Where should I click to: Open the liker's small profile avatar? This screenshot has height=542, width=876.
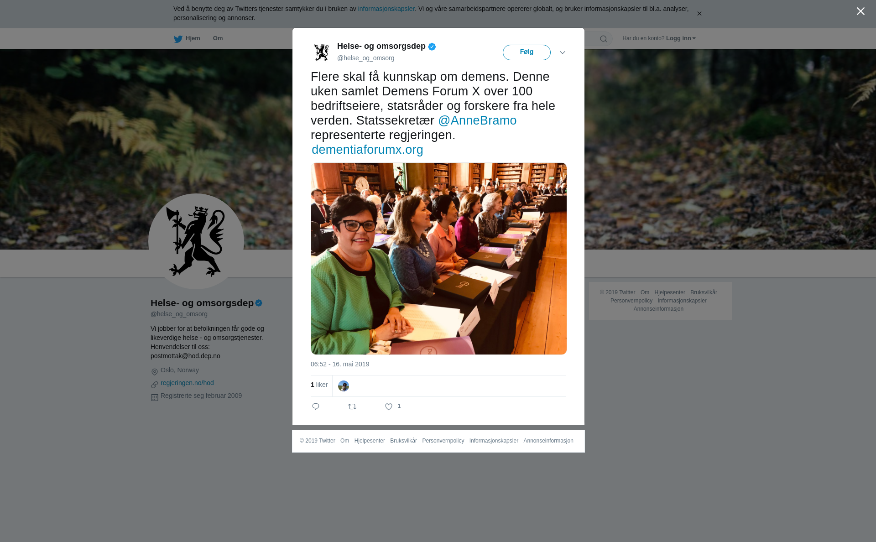click(344, 386)
